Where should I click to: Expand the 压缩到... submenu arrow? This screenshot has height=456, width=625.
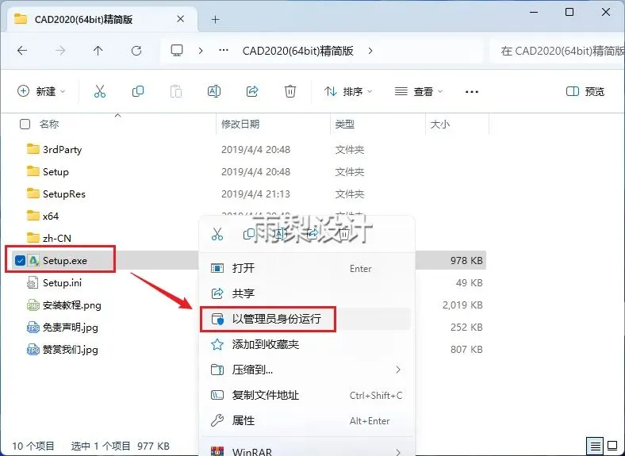pyautogui.click(x=398, y=370)
